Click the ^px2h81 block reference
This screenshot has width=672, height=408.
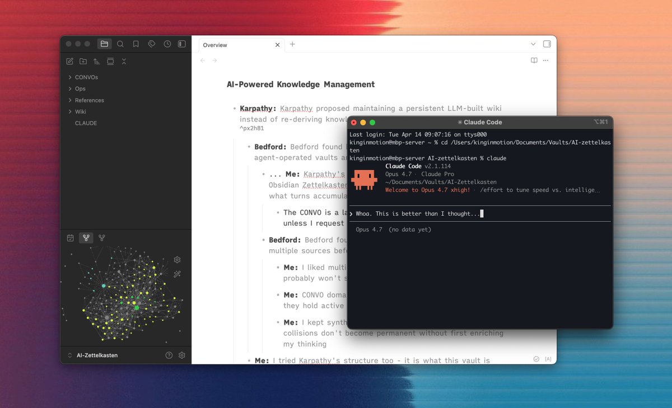(251, 128)
